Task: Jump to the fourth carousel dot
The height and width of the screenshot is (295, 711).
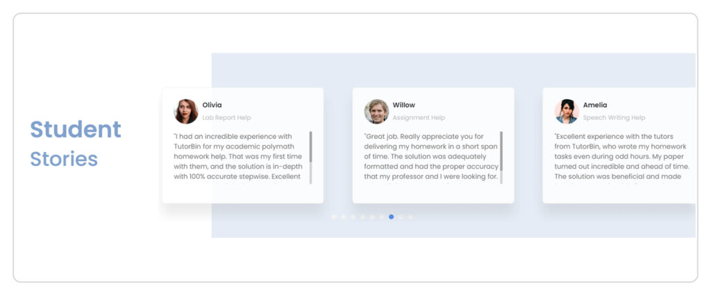Action: tap(362, 217)
